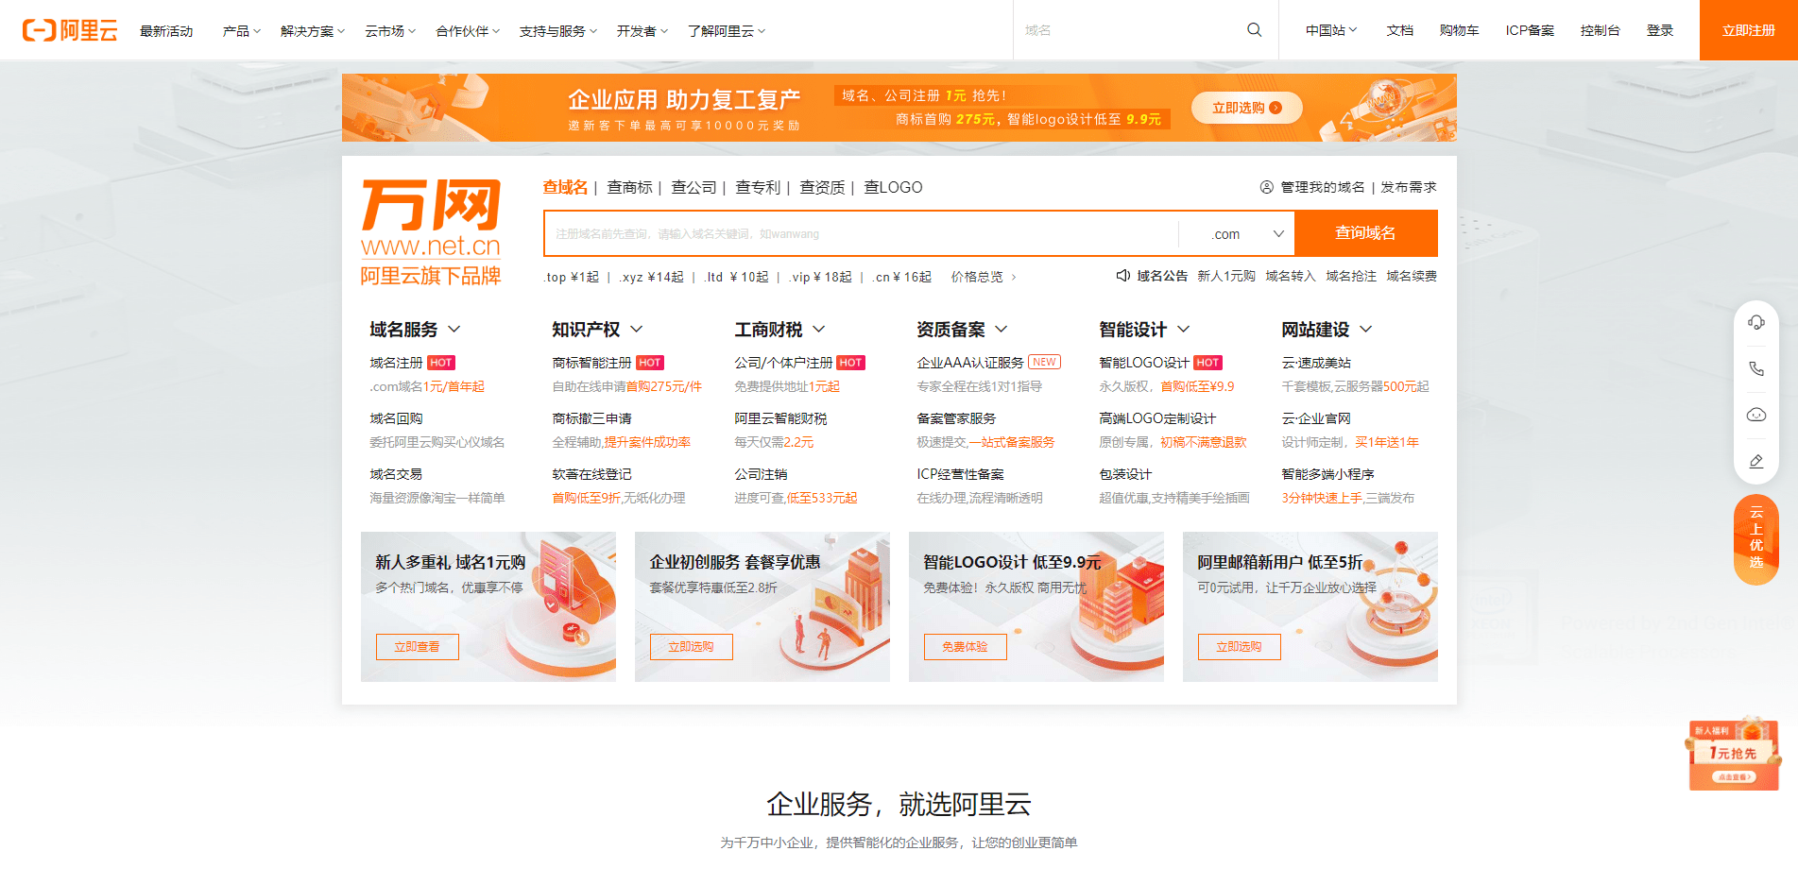
Task: Expand the 资质备案 category
Action: click(x=962, y=329)
